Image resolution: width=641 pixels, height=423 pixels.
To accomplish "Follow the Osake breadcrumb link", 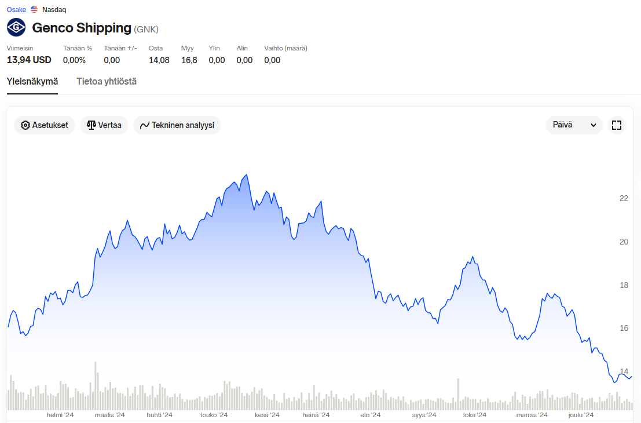I will [16, 9].
